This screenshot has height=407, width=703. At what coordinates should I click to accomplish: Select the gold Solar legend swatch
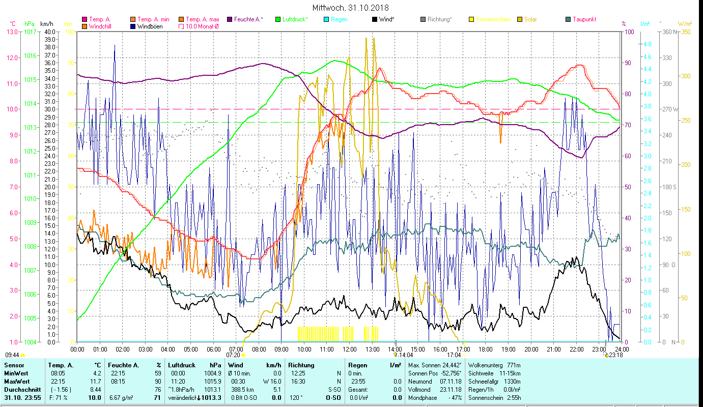520,19
